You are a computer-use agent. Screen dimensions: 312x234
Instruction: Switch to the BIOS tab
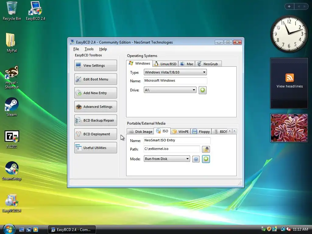click(220, 132)
